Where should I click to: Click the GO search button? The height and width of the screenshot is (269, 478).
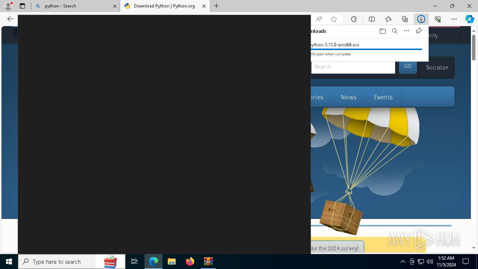pyautogui.click(x=408, y=66)
